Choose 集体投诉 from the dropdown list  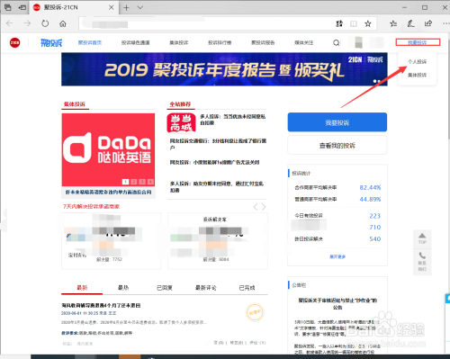[x=417, y=75]
